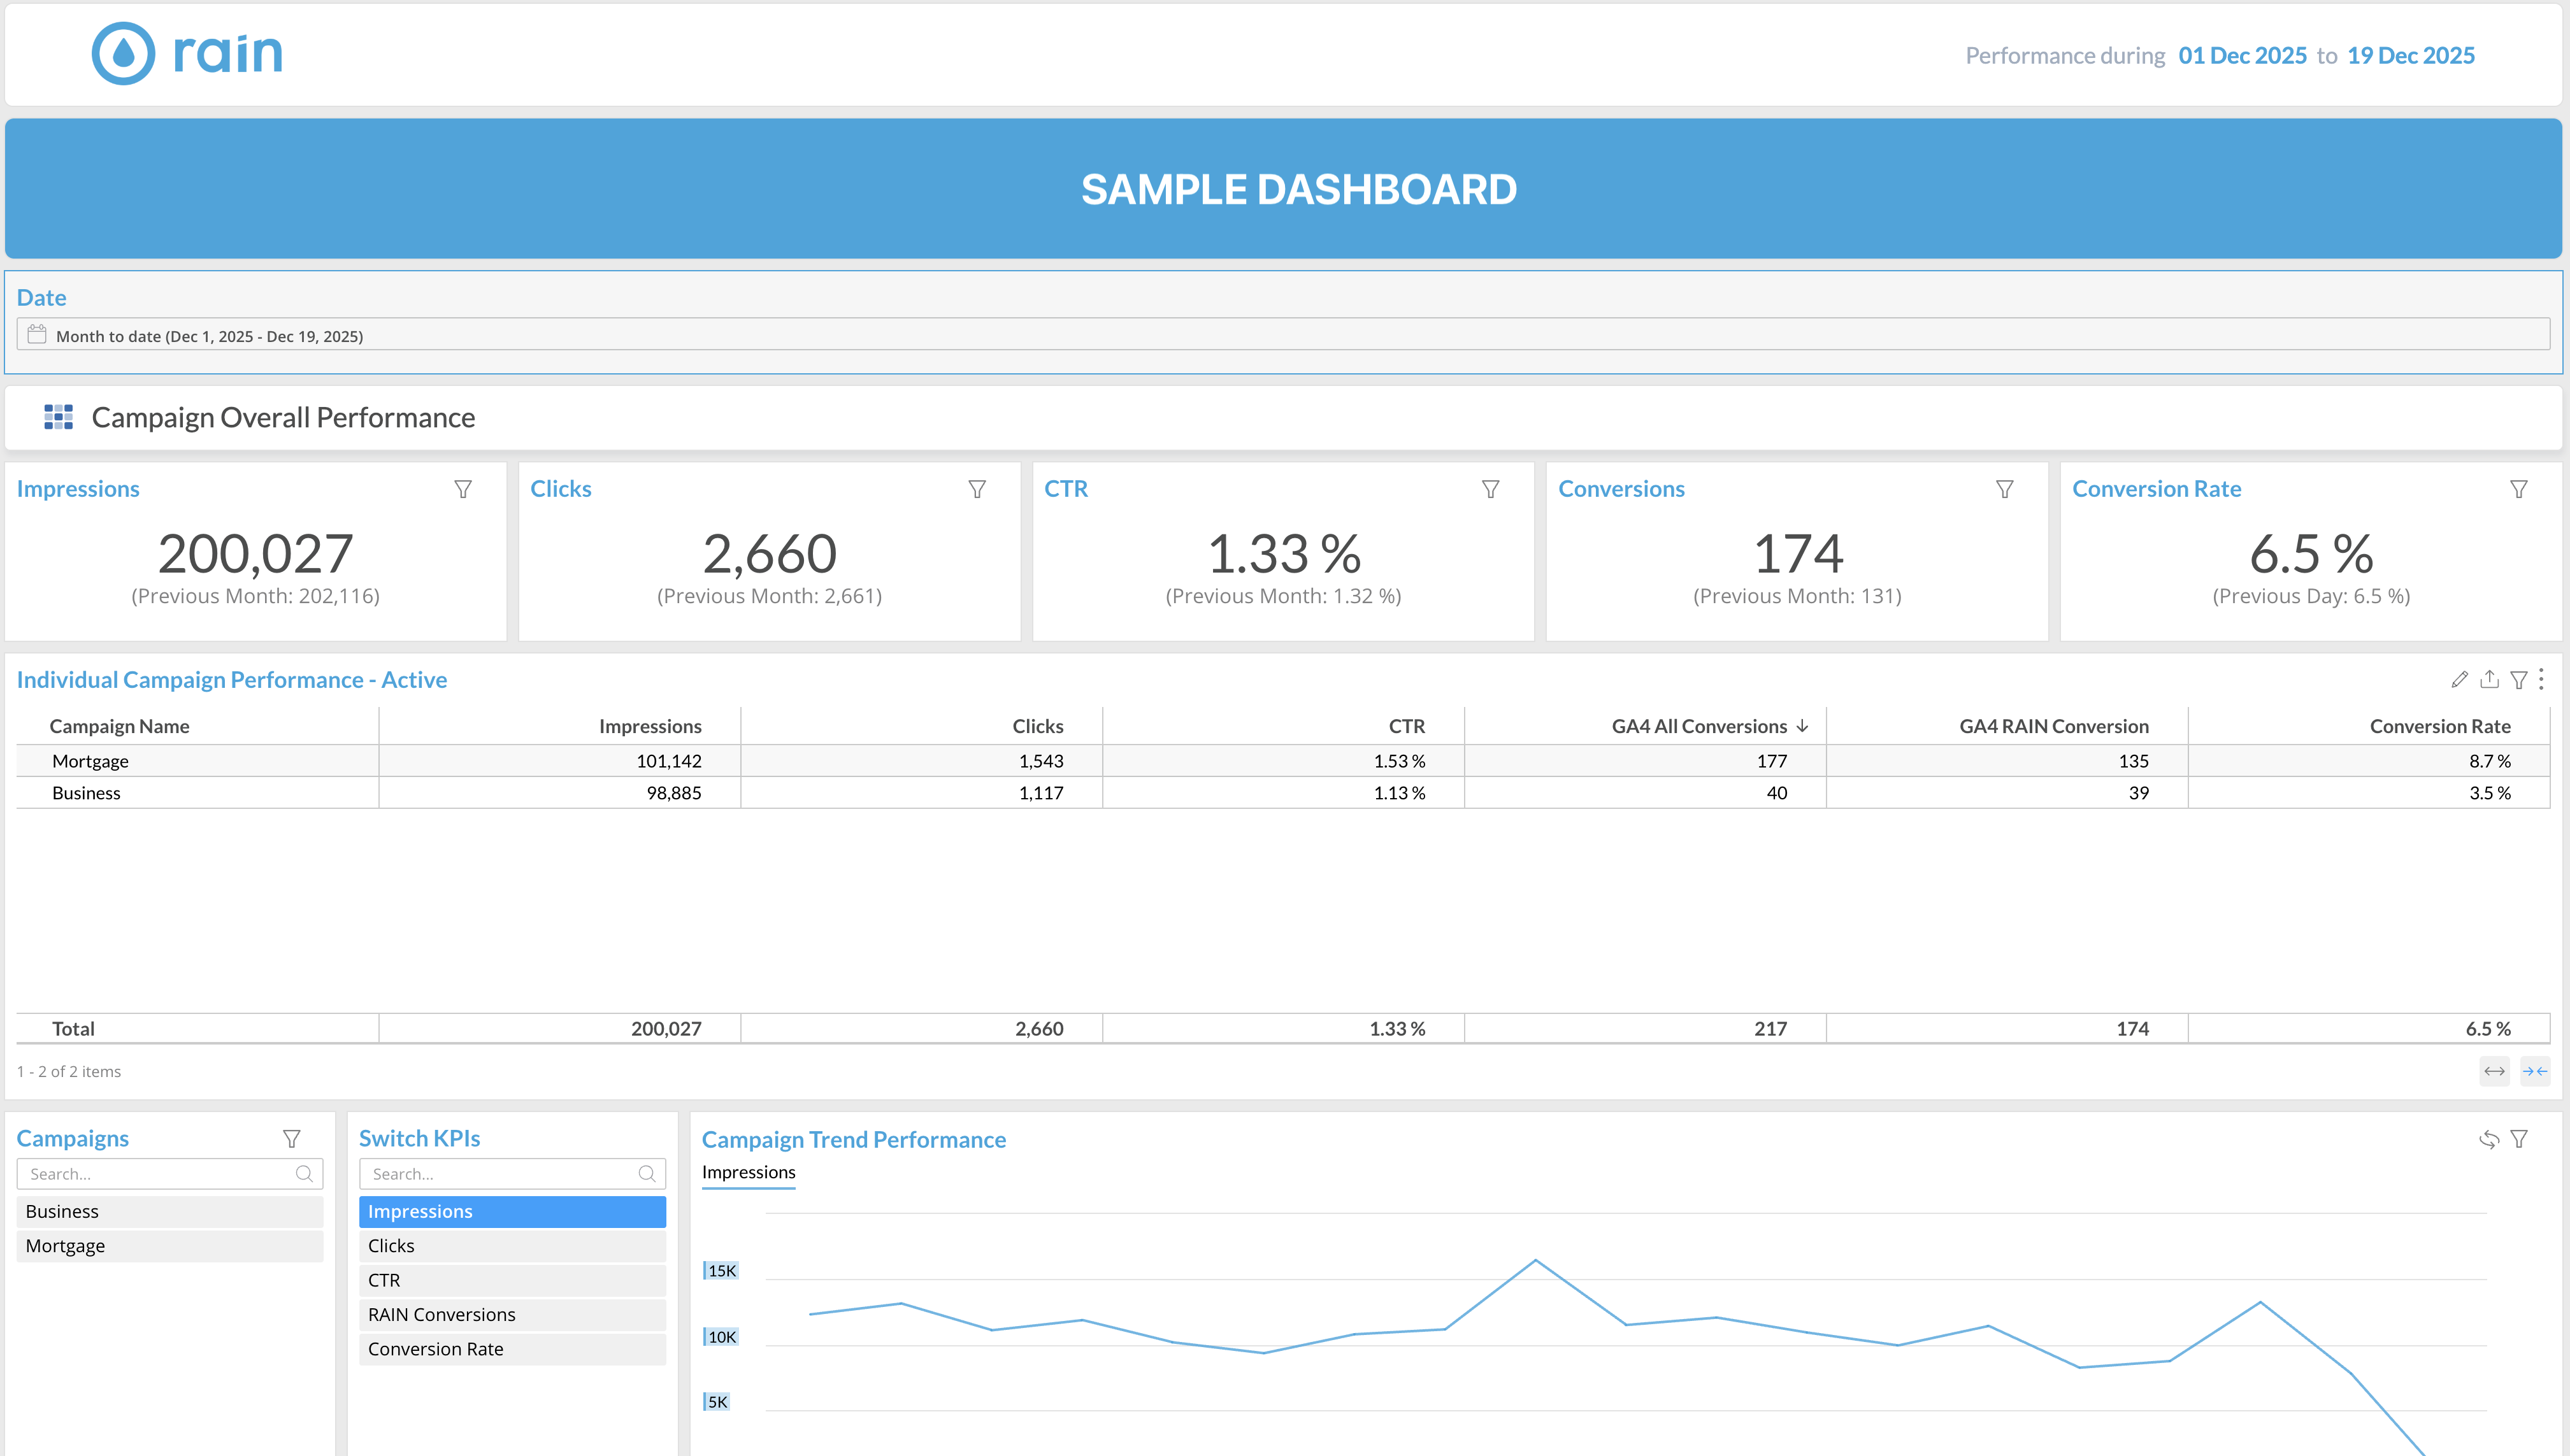The height and width of the screenshot is (1456, 2570).
Task: Expand table columns with double-arrow icon
Action: tap(2494, 1071)
